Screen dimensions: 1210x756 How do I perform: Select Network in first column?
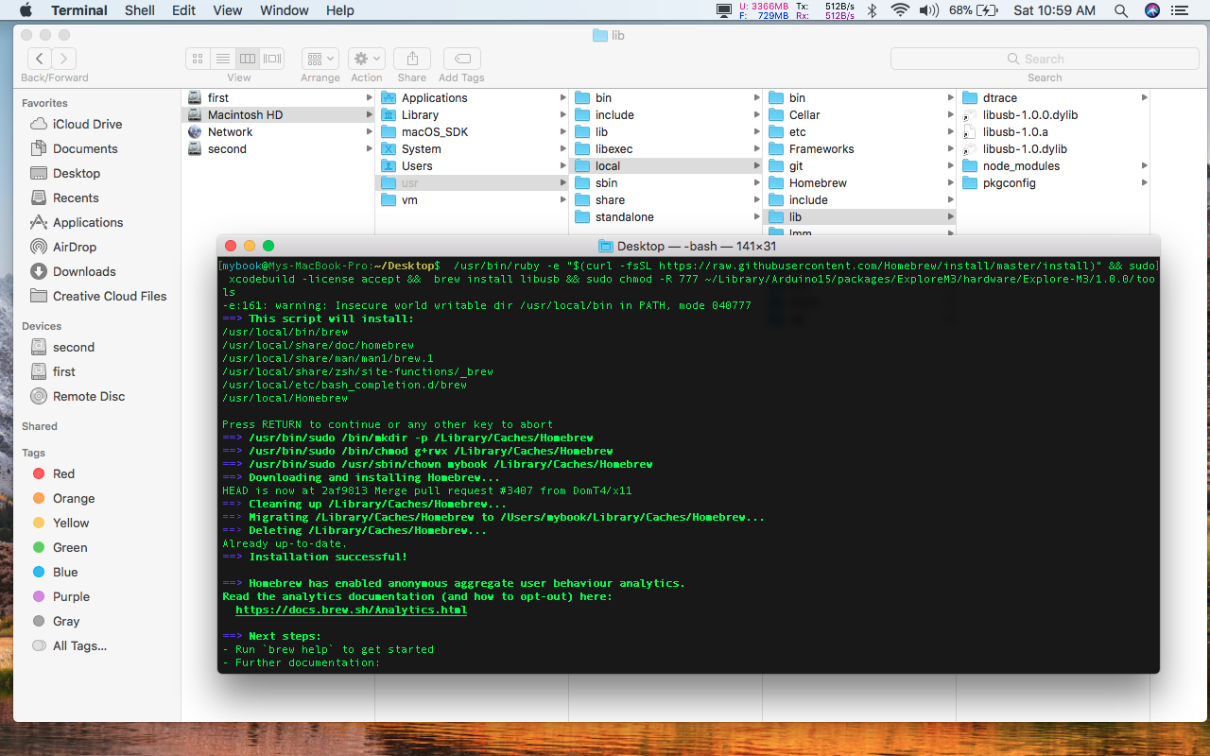[278, 131]
